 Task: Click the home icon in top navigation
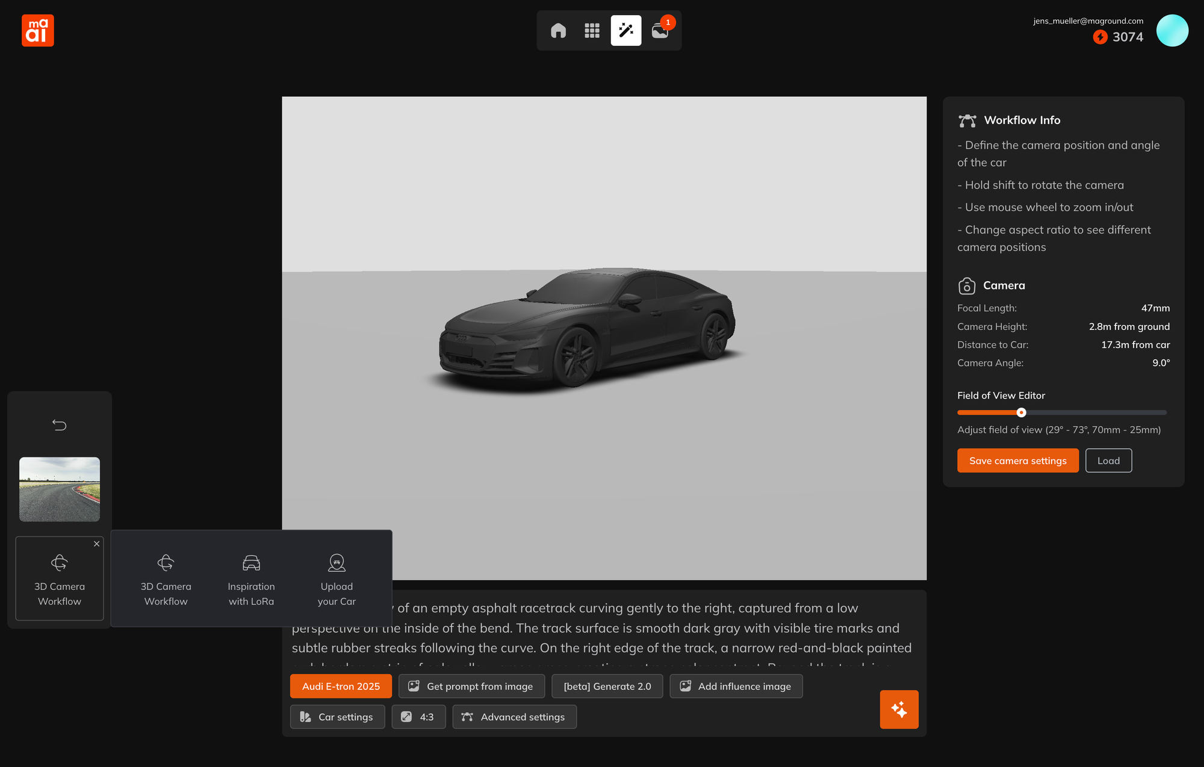(558, 31)
